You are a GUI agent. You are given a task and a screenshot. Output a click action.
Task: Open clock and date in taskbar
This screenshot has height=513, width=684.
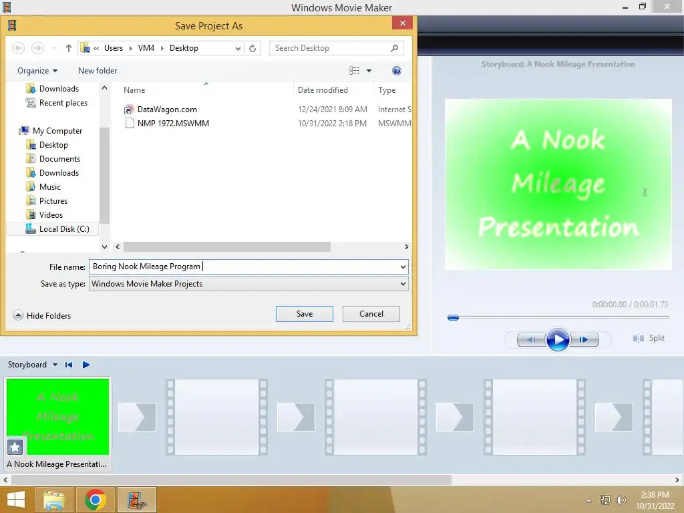(655, 500)
